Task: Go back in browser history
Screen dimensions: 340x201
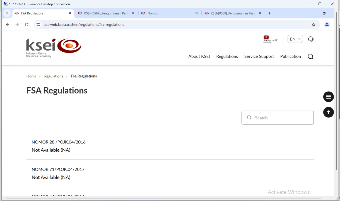Action: [x=8, y=25]
